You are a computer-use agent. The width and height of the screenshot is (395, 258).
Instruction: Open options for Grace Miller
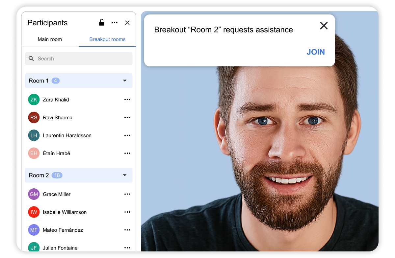(x=127, y=194)
